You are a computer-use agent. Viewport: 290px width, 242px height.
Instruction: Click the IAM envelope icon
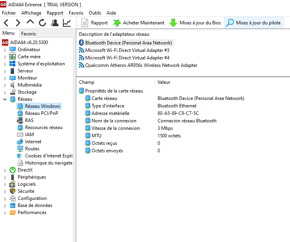pyautogui.click(x=20, y=135)
